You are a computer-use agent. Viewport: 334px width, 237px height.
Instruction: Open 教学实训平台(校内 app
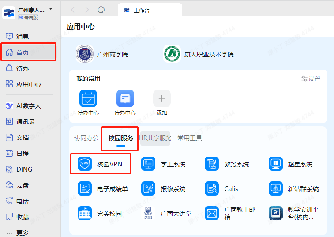[294, 213]
